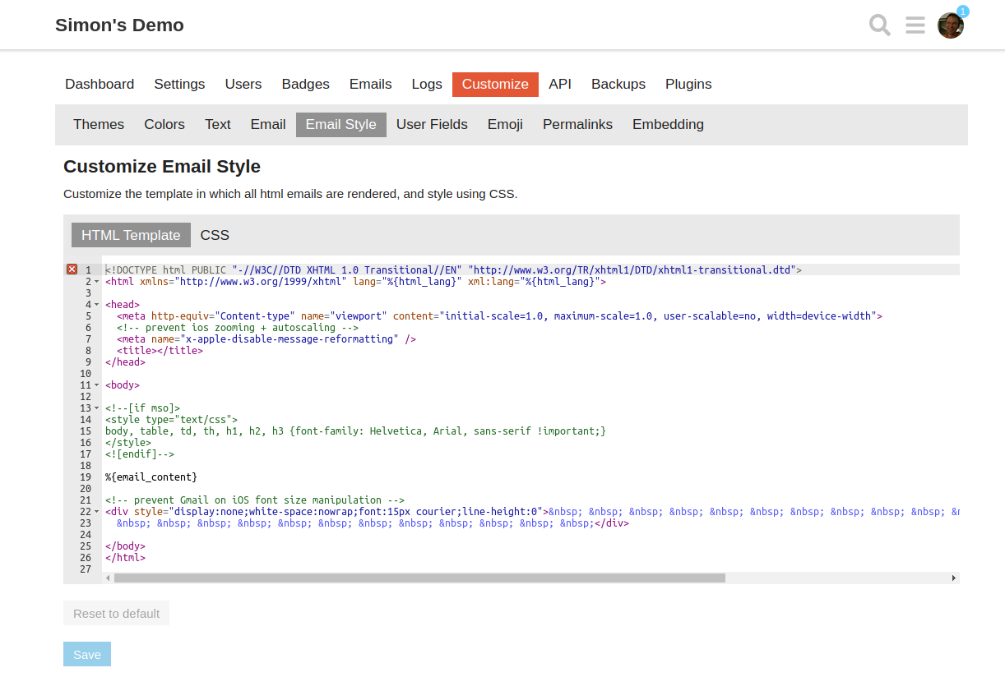Select the Email Style sub-tab
The width and height of the screenshot is (1005, 700).
click(x=341, y=124)
